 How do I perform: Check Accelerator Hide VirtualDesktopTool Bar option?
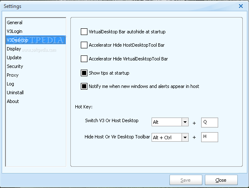[84, 59]
